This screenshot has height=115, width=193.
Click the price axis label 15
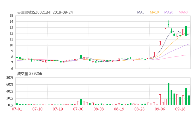pyautogui.click(x=11, y=16)
